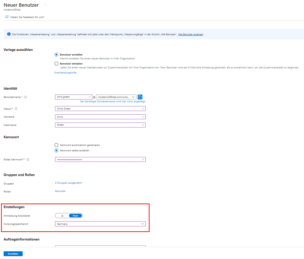The height and width of the screenshot is (259, 304).
Task: Click the blue info banner icon
Action: point(9,34)
